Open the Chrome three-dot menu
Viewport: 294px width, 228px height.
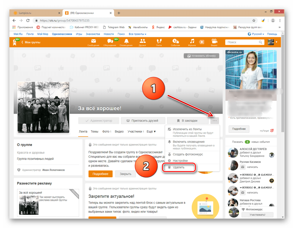coord(280,21)
